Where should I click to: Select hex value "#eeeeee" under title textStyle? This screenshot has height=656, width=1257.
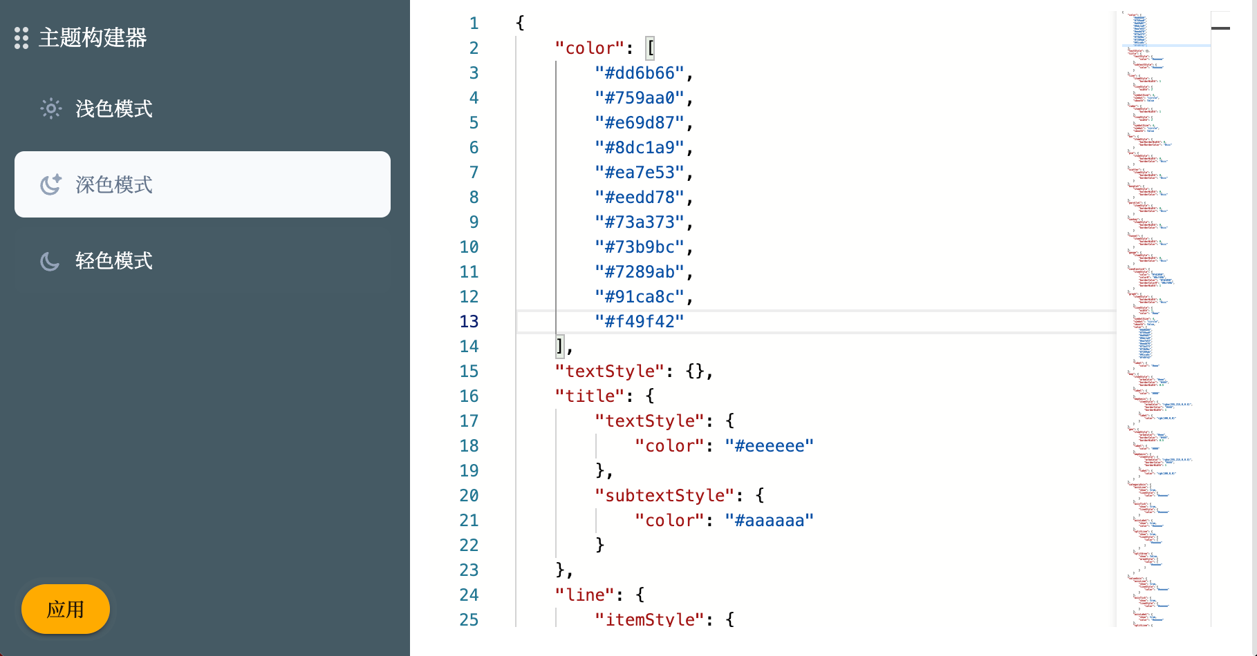pos(769,445)
